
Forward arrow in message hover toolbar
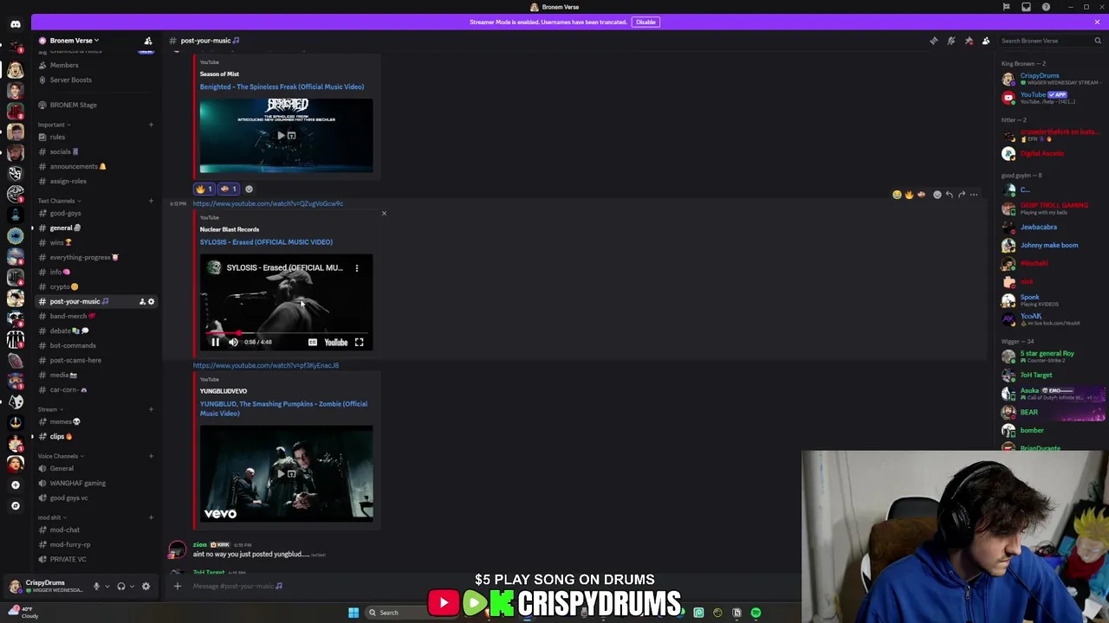962,195
